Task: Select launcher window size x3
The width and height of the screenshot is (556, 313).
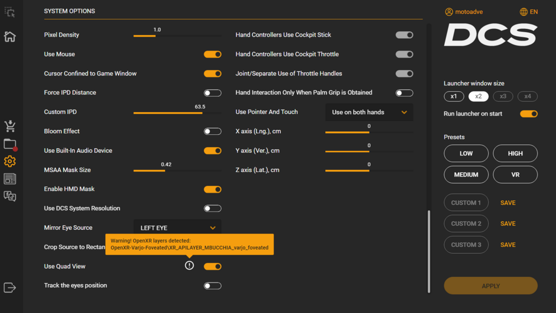Action: click(x=503, y=97)
